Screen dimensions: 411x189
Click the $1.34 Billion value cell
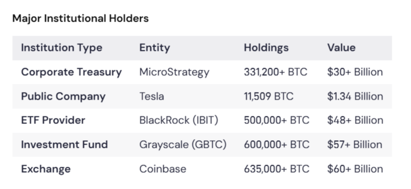tap(355, 97)
